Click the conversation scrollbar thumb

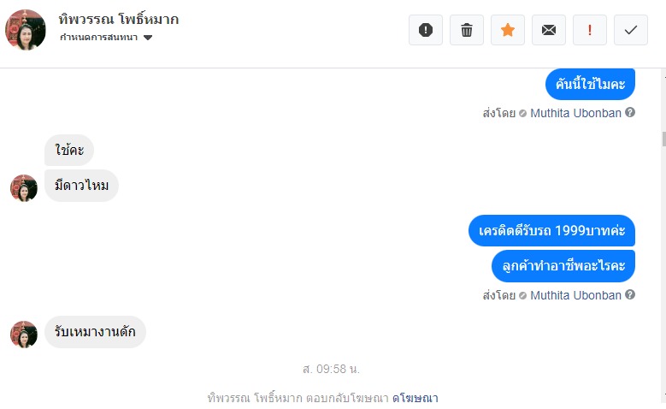662,139
